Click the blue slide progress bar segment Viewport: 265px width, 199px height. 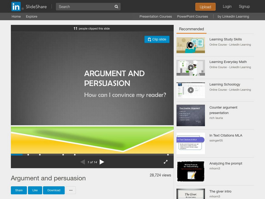(x=17, y=155)
